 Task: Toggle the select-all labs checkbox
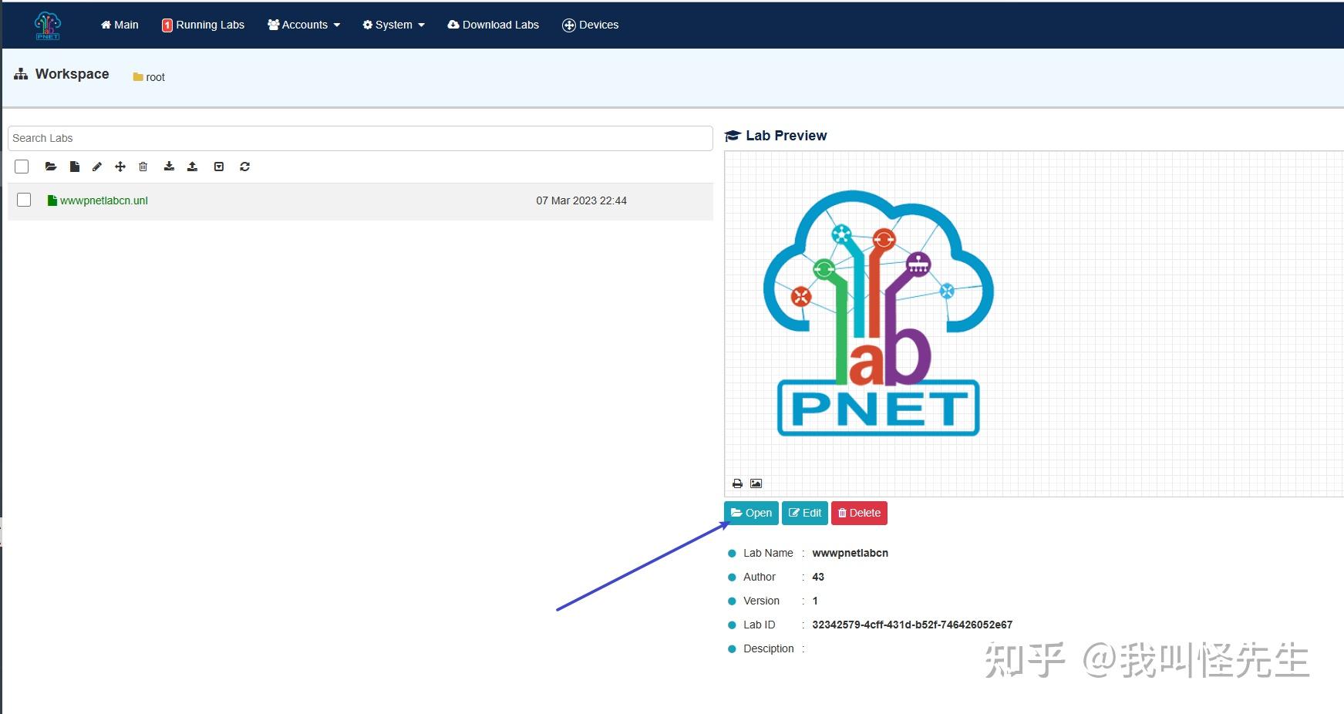[22, 167]
